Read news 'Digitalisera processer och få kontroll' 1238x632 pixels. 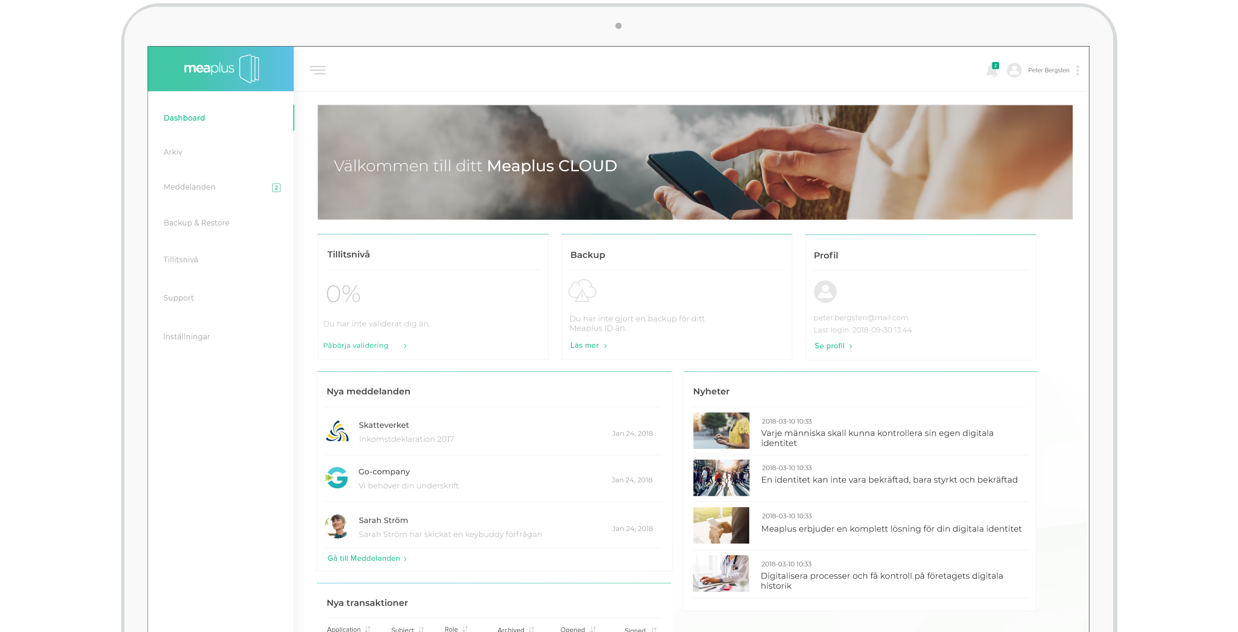click(881, 580)
